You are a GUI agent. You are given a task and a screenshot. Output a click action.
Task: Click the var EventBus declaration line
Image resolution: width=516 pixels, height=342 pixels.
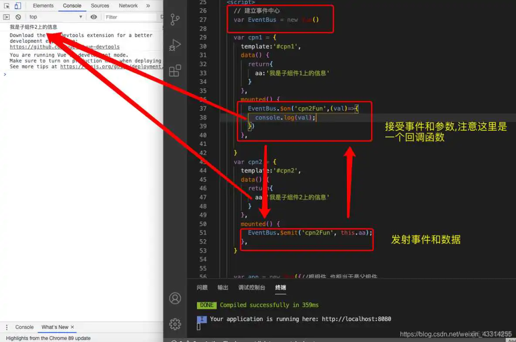(x=276, y=20)
